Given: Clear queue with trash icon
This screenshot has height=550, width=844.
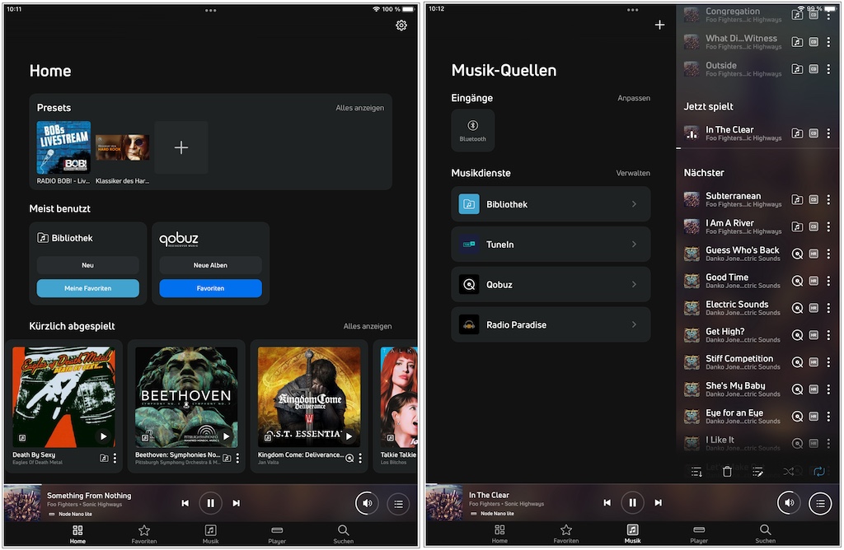Looking at the screenshot, I should [727, 472].
